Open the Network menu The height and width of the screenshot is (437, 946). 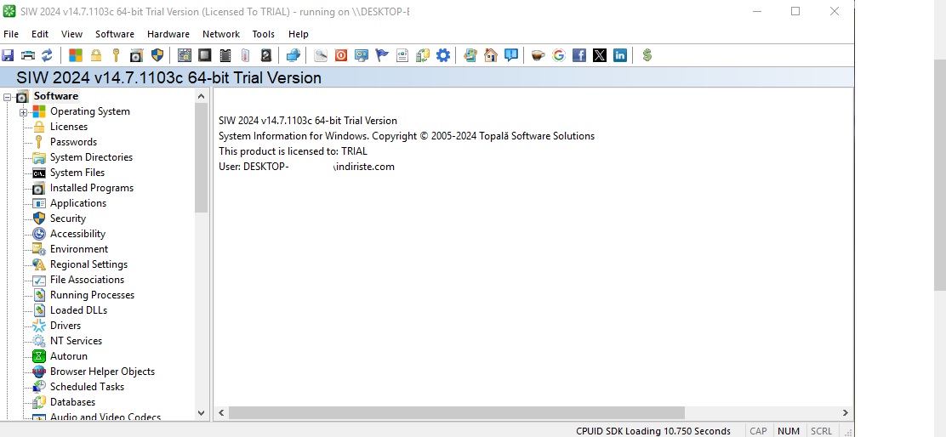pos(221,34)
